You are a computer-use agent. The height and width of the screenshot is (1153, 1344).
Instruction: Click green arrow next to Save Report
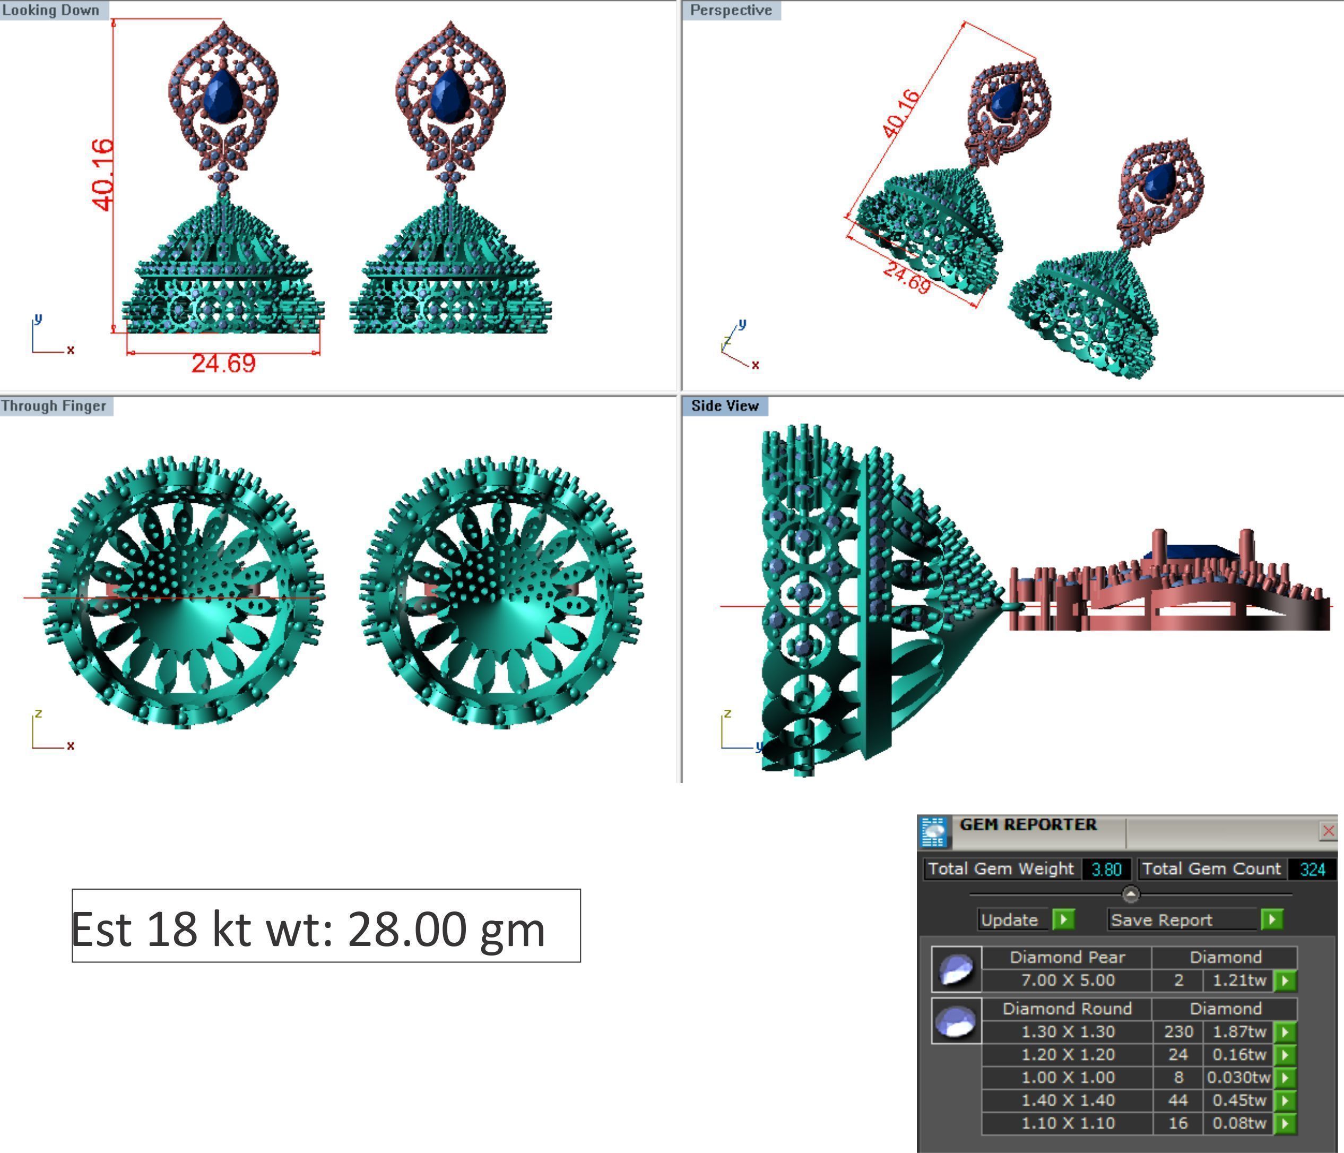[1272, 919]
